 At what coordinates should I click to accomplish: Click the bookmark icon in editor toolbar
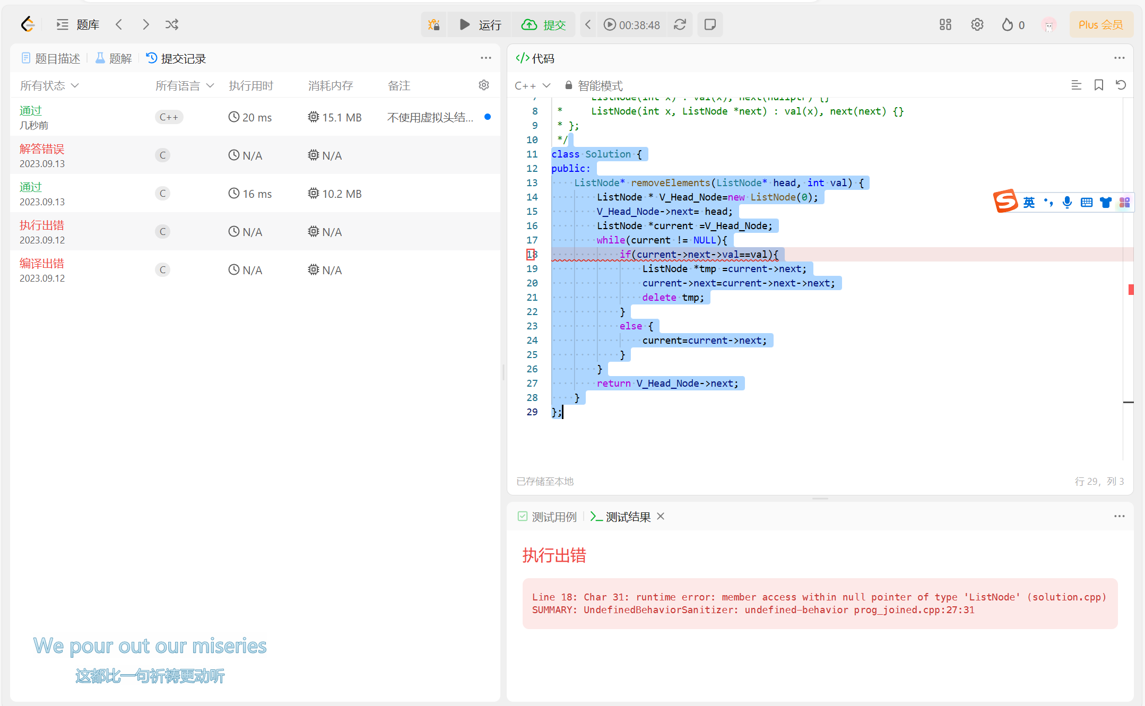(x=1099, y=85)
